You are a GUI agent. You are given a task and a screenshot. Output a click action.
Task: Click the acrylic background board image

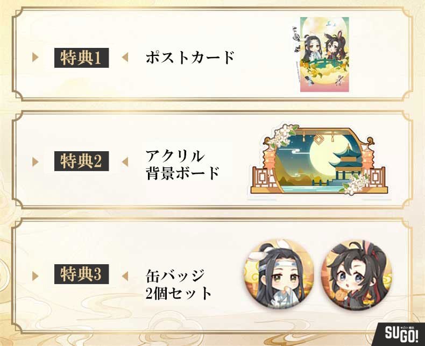pyautogui.click(x=319, y=160)
